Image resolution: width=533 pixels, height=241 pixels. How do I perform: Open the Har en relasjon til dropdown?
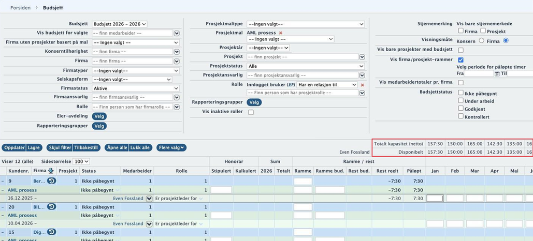pos(327,84)
